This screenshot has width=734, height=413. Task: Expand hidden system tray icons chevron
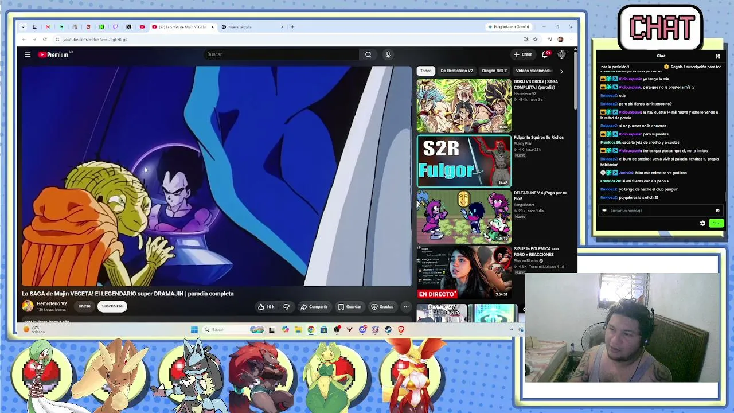pos(512,329)
